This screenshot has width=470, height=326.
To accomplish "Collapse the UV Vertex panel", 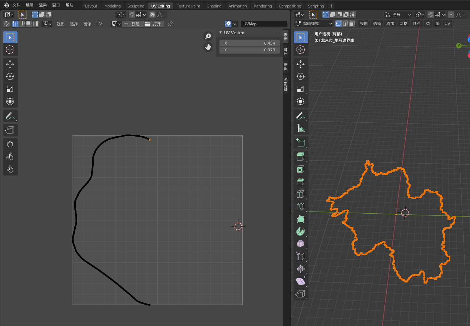I will pyautogui.click(x=221, y=32).
